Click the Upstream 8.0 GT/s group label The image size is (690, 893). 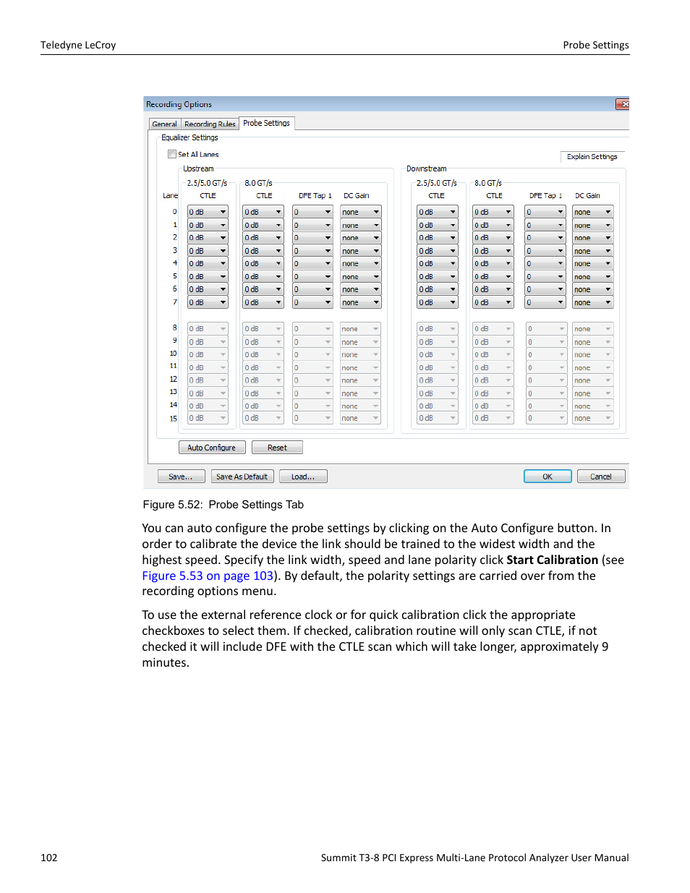point(258,183)
